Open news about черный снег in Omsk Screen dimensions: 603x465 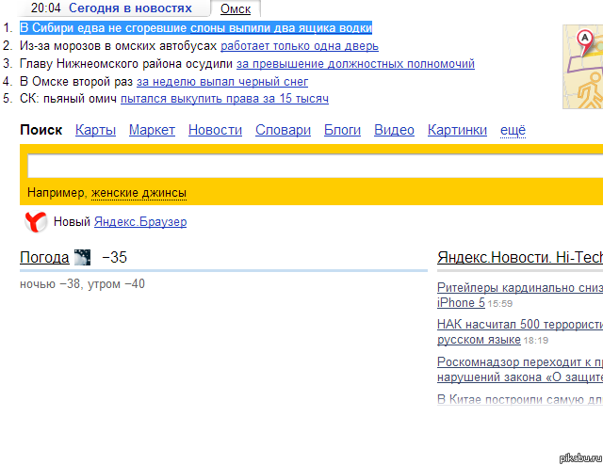[221, 81]
